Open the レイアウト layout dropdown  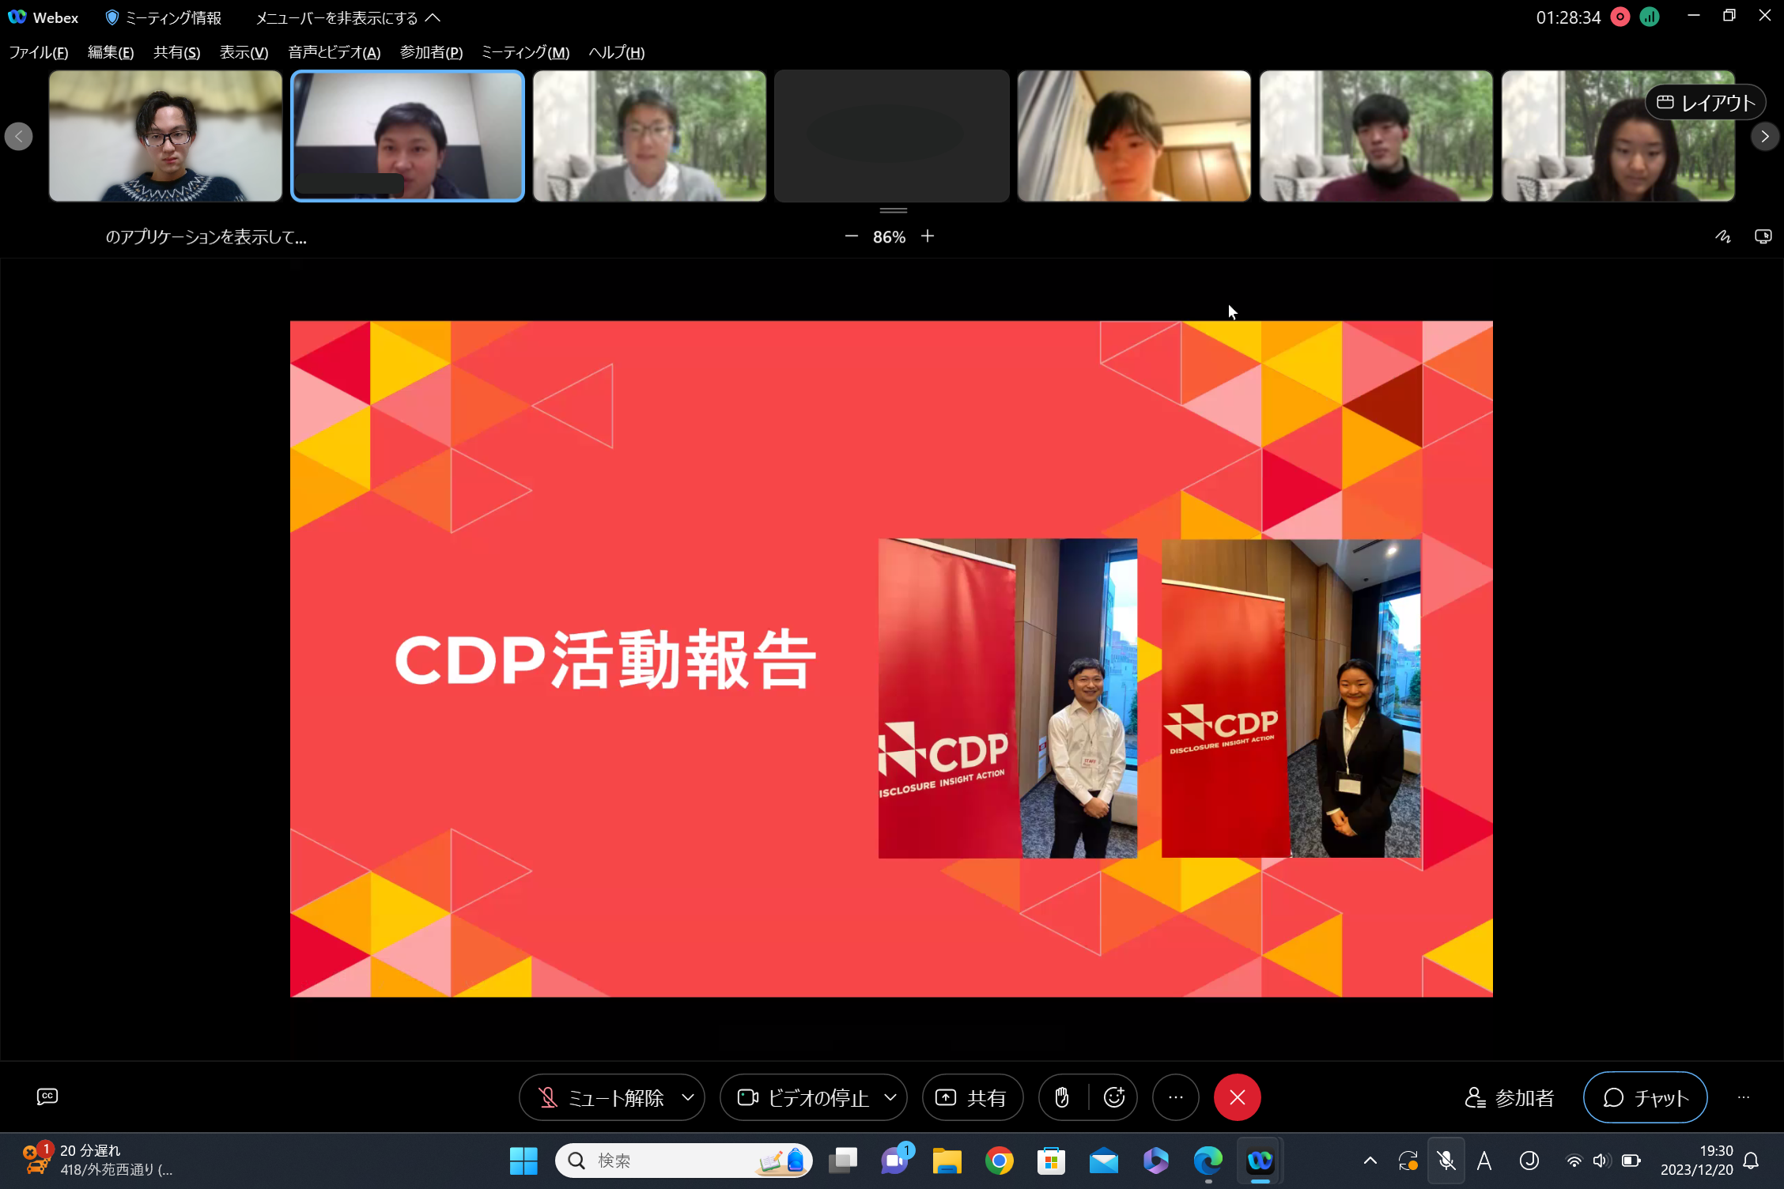[1706, 103]
